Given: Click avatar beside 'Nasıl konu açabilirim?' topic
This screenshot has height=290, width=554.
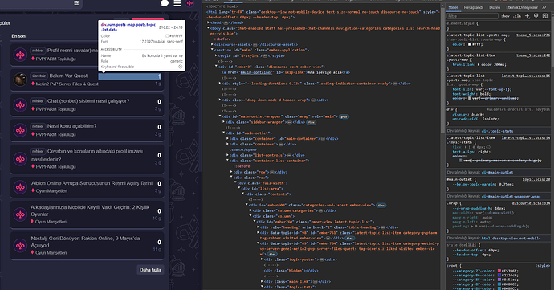Looking at the screenshot, I should pyautogui.click(x=21, y=130).
